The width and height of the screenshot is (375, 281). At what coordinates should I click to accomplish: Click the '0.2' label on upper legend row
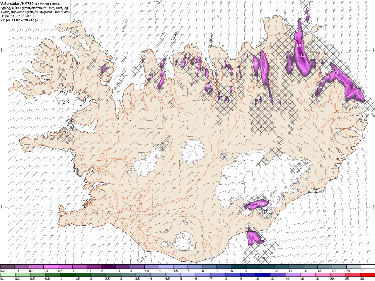2,271
